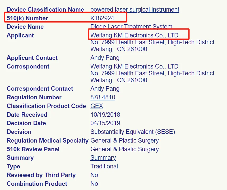This screenshot has width=227, height=190.
Task: Open the powered laser surgical instrument link
Action: pos(135,10)
